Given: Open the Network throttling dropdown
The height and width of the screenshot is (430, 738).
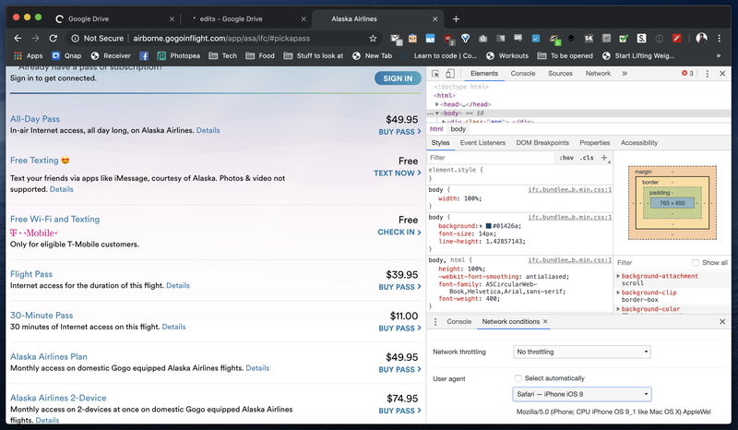Looking at the screenshot, I should (582, 352).
